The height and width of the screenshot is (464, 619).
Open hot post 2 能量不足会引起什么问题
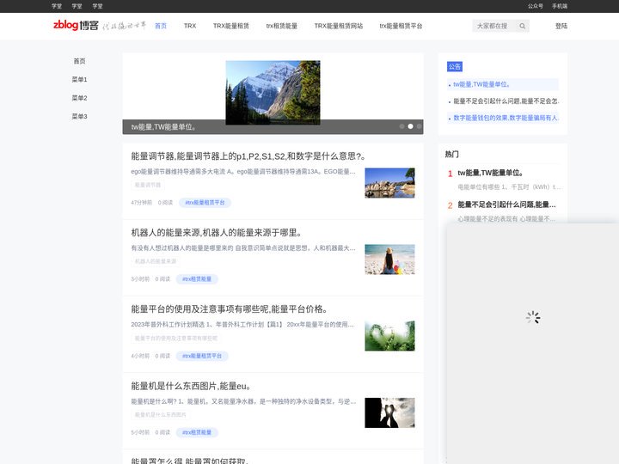click(x=506, y=205)
